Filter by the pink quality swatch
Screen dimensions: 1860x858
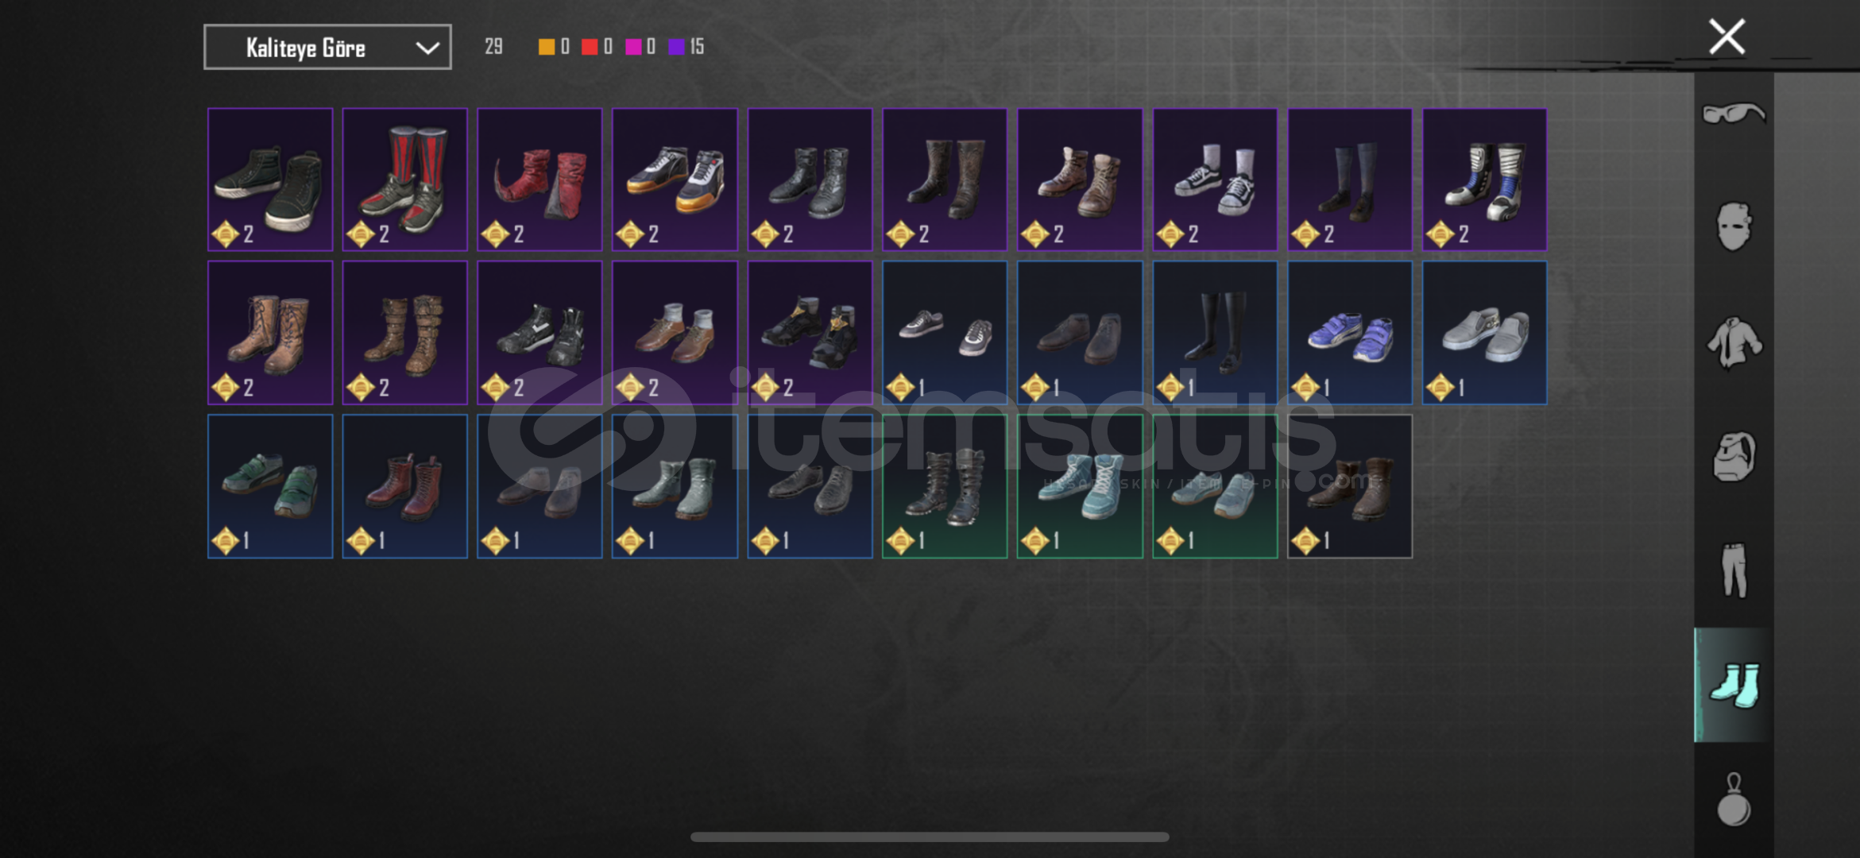633,47
